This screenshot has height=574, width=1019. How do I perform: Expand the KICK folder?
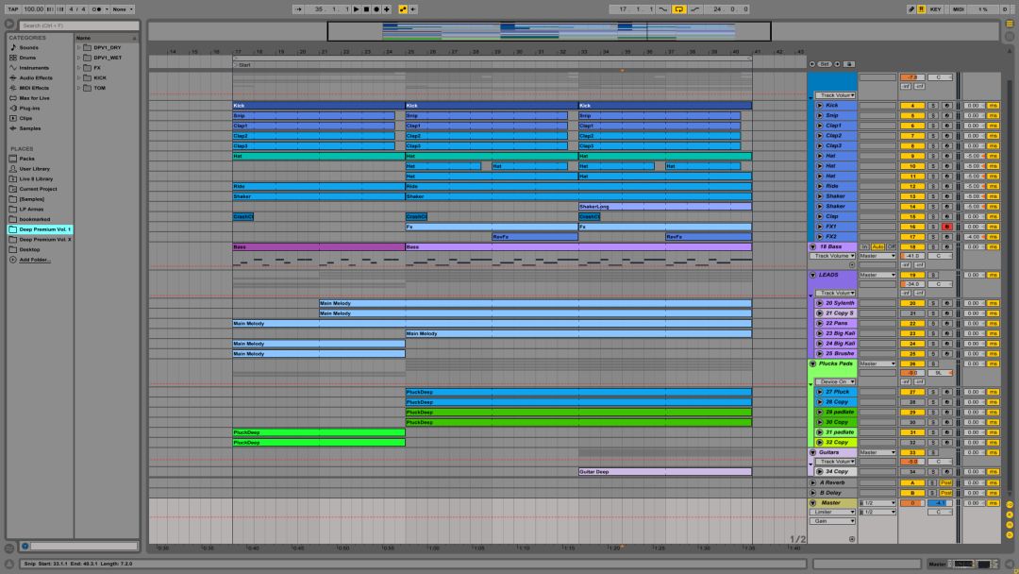point(78,77)
